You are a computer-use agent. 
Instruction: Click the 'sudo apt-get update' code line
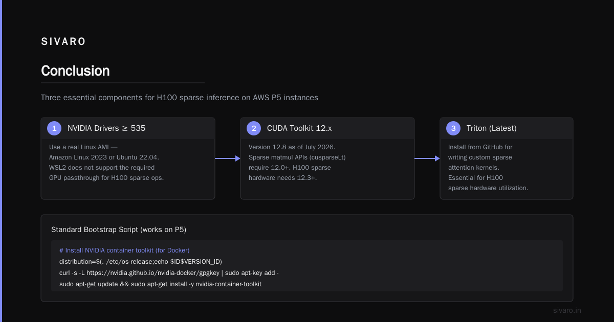tap(160, 284)
